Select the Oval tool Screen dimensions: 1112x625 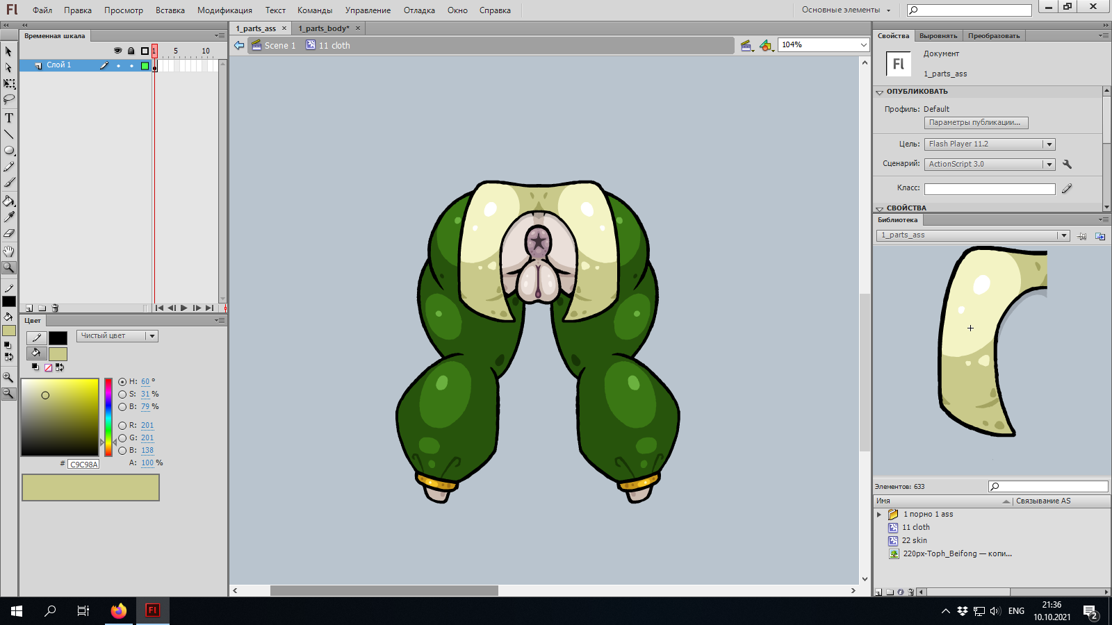9,150
